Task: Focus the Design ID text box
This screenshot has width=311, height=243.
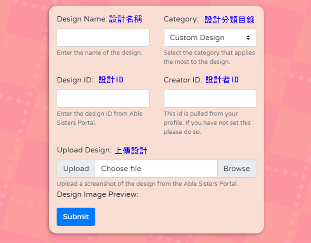Action: 103,99
